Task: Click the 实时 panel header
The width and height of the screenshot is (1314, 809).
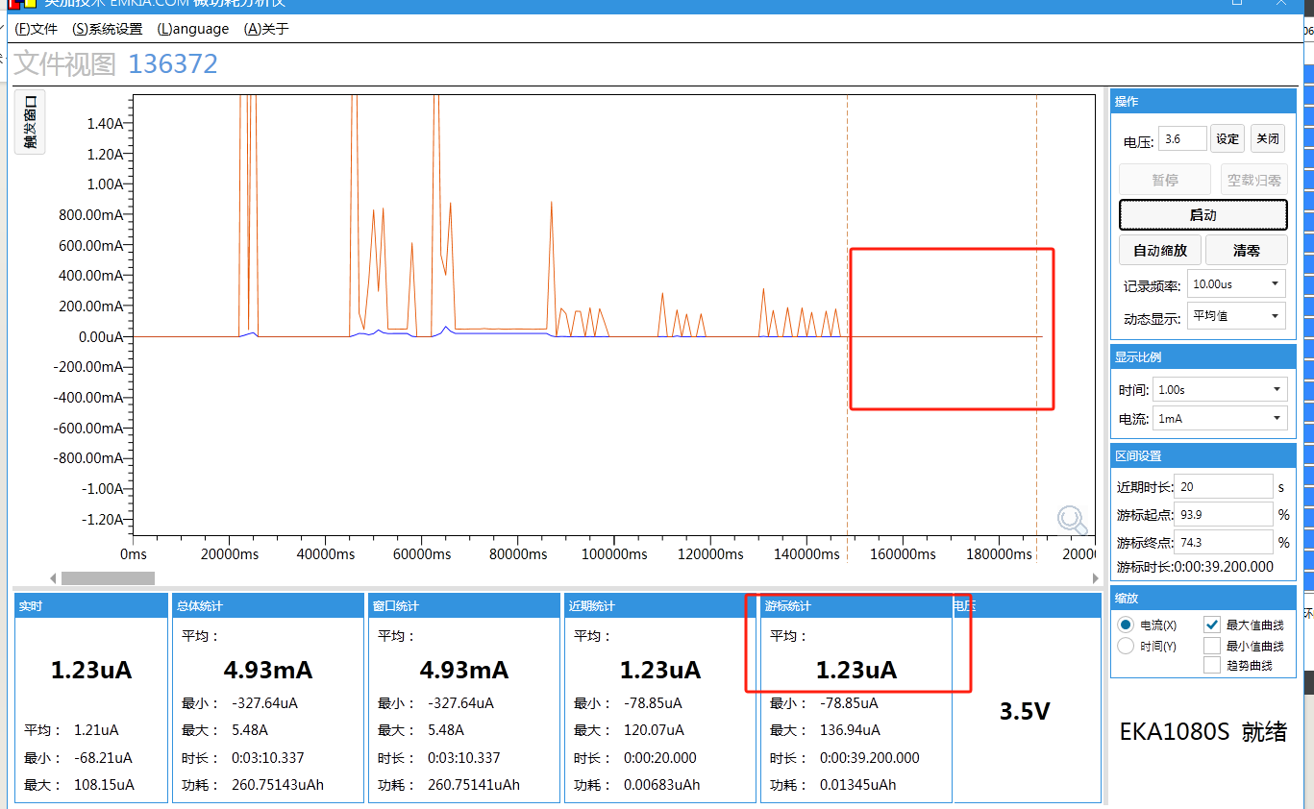Action: click(x=91, y=606)
